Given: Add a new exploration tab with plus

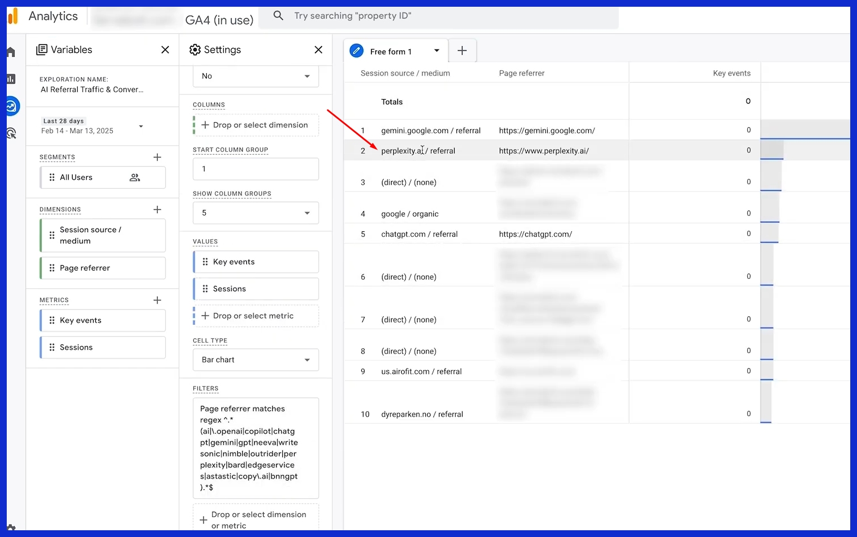Looking at the screenshot, I should (462, 51).
